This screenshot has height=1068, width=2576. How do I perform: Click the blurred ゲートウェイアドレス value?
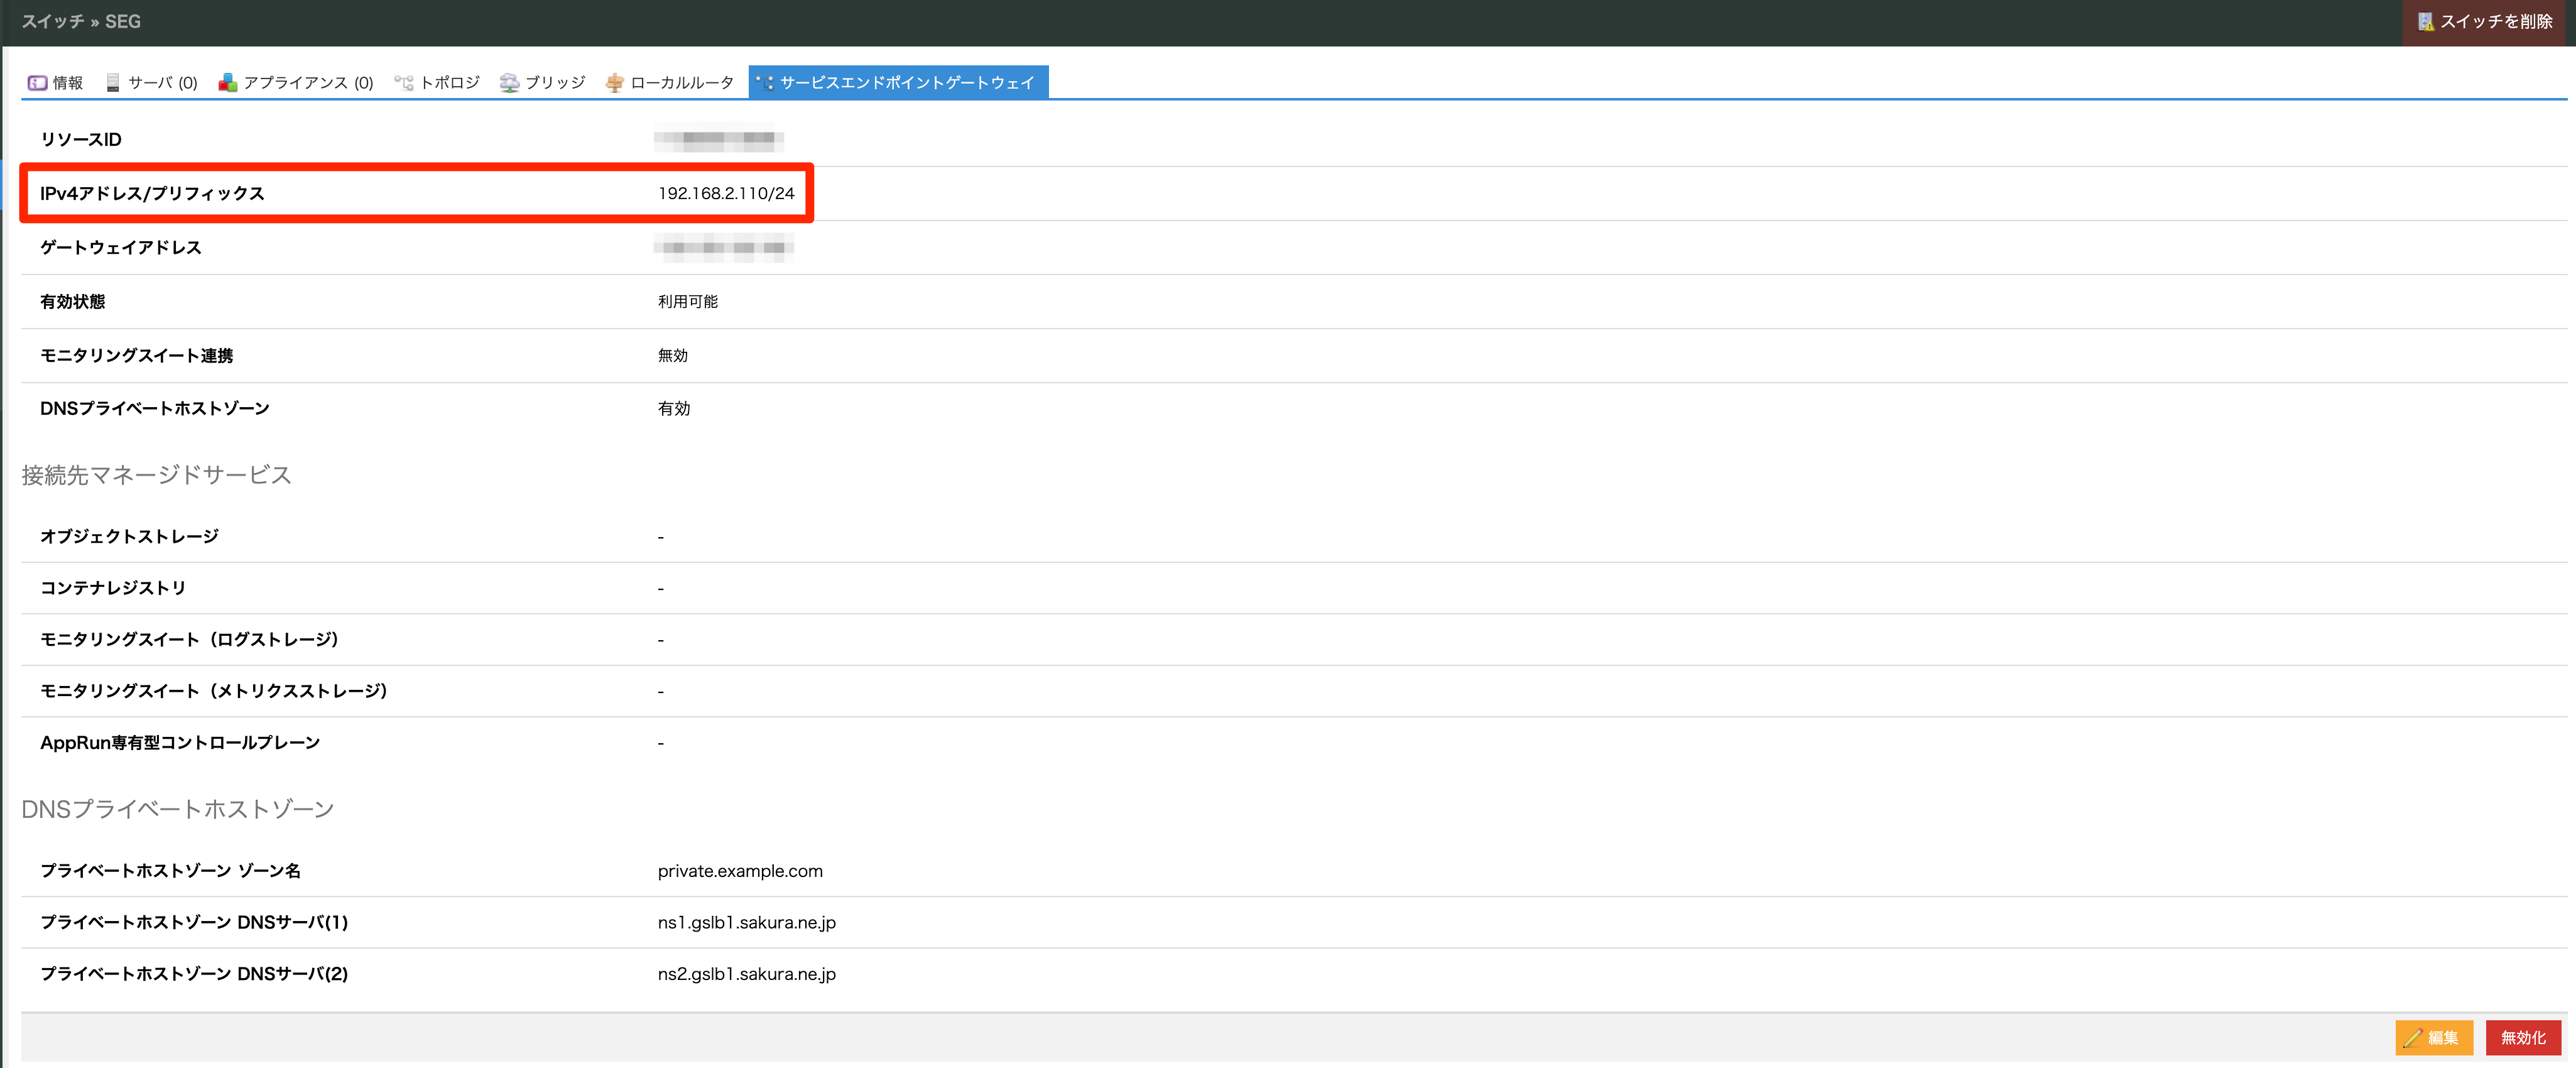[724, 247]
